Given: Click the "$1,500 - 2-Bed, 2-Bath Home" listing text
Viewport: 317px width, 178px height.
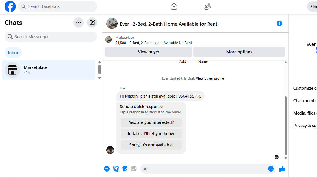Looking at the screenshot, I should coord(154,43).
